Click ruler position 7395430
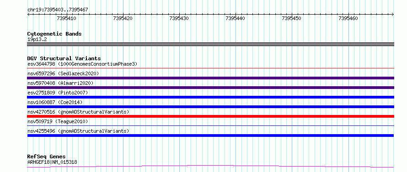 tap(179, 18)
